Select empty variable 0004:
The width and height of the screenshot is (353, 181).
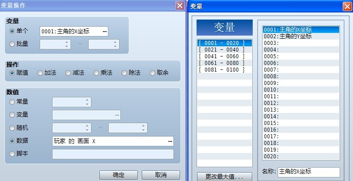[301, 50]
